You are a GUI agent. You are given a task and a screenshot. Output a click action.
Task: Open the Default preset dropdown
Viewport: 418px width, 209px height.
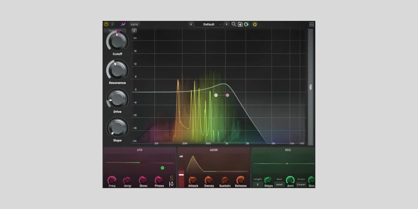(x=209, y=24)
